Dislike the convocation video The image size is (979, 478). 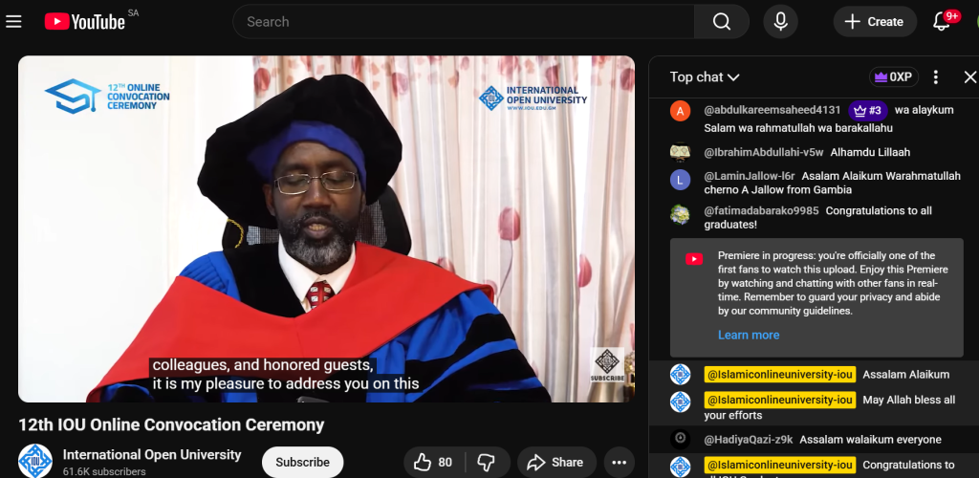pyautogui.click(x=486, y=462)
